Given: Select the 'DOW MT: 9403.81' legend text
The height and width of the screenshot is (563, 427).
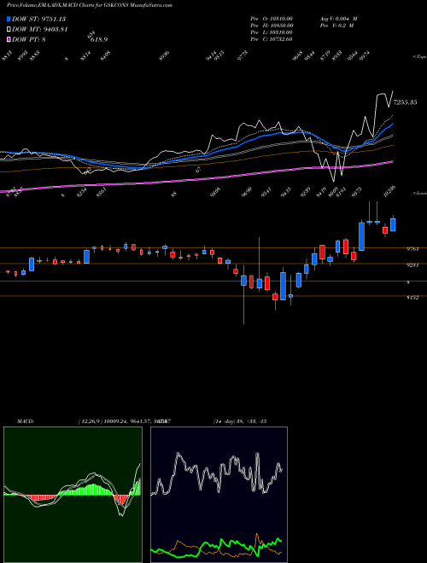Looking at the screenshot, I should click(40, 30).
